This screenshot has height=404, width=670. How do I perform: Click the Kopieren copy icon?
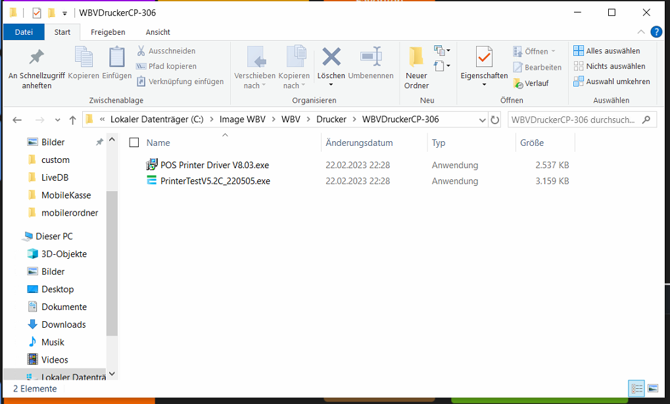coord(84,58)
